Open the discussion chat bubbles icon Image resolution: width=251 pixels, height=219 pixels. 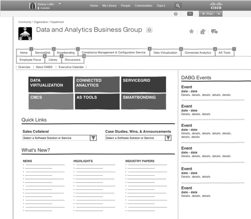point(214,32)
